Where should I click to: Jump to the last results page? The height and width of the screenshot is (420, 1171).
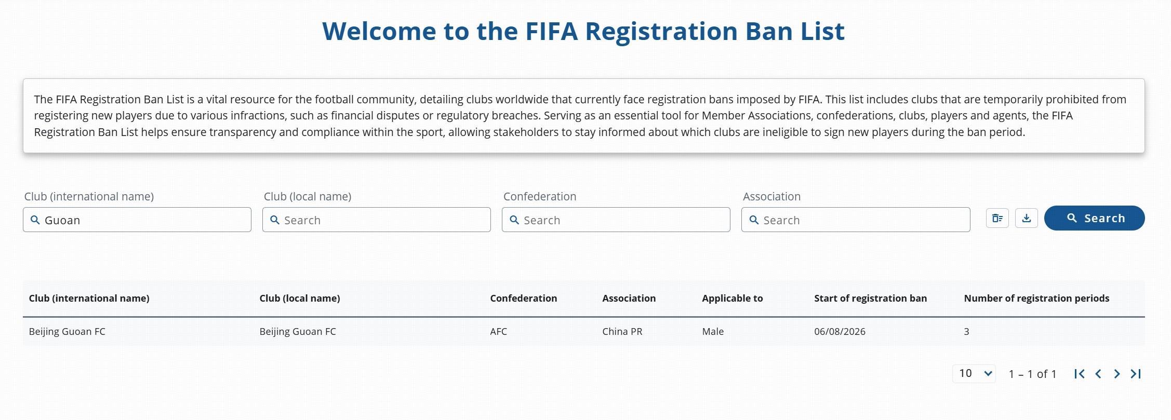[x=1136, y=374]
